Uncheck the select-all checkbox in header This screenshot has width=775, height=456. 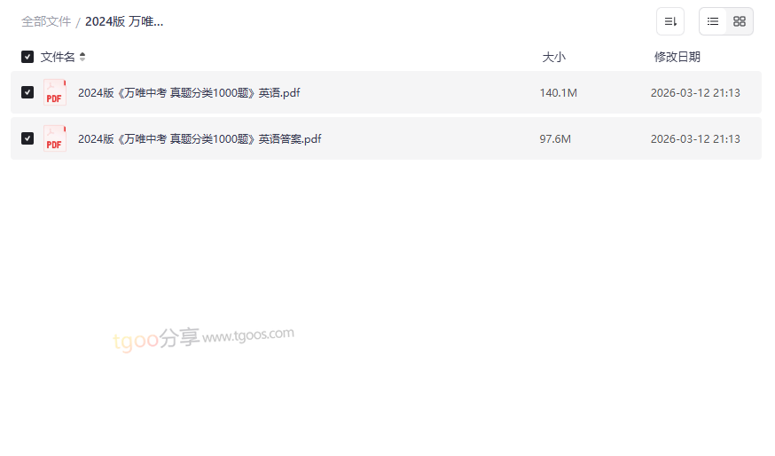(27, 57)
